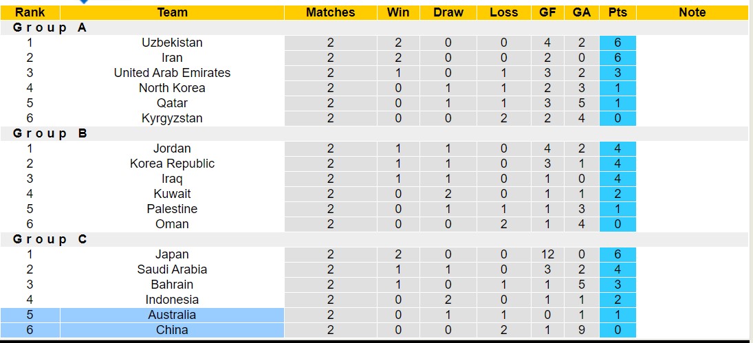
Task: Select the Japan team row name
Action: coord(172,254)
